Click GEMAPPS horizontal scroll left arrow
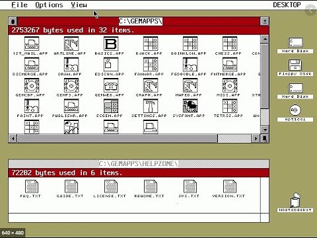Viewport: 317px width, 238px height. tap(13, 138)
